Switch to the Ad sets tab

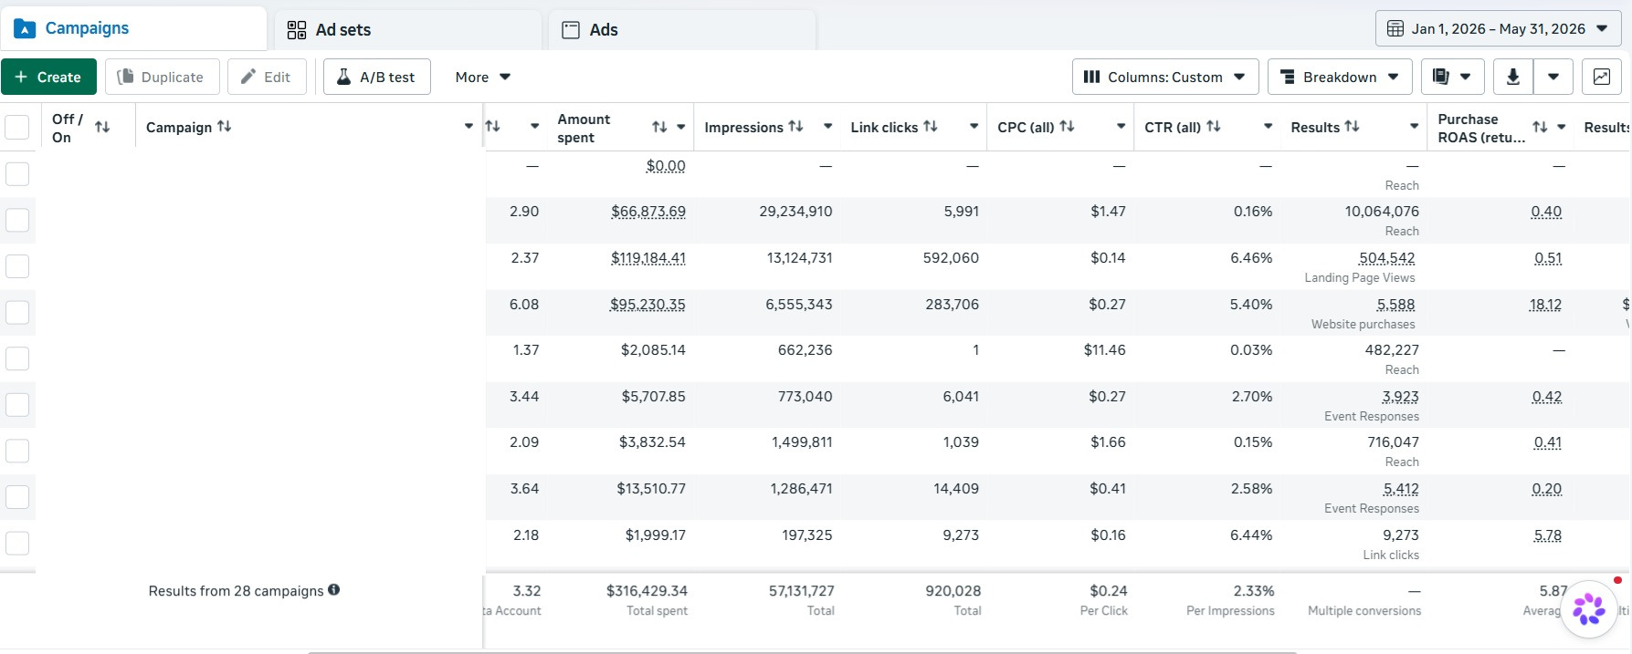pyautogui.click(x=408, y=30)
